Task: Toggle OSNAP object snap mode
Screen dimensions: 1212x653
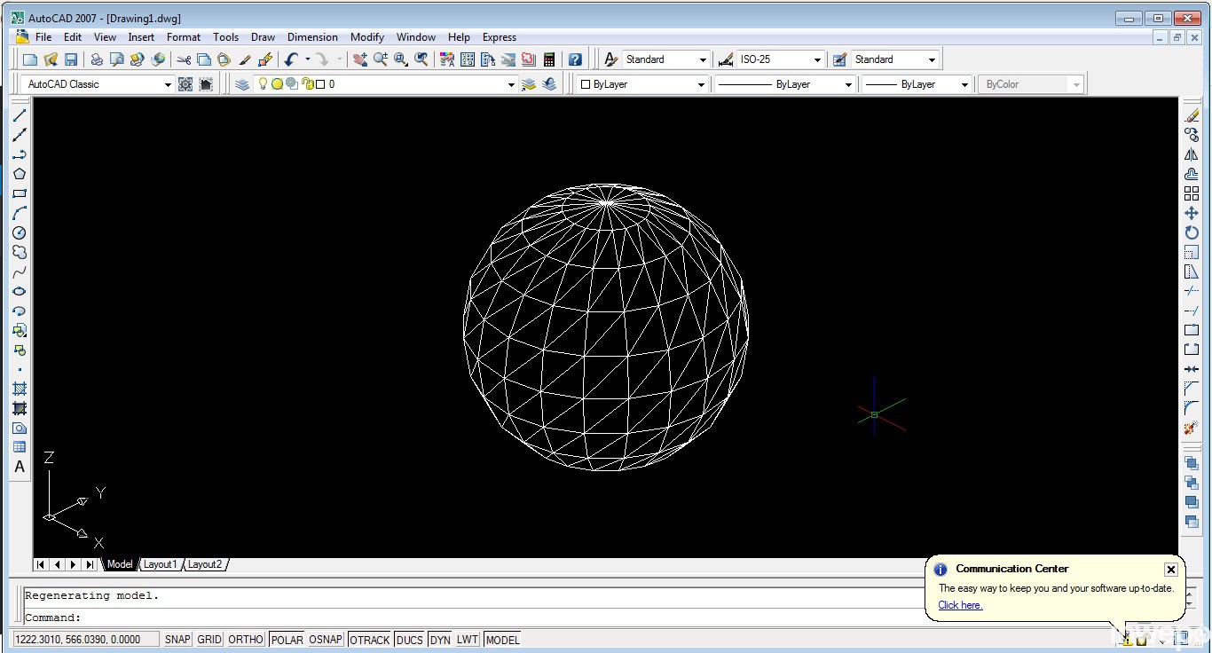Action: click(326, 640)
